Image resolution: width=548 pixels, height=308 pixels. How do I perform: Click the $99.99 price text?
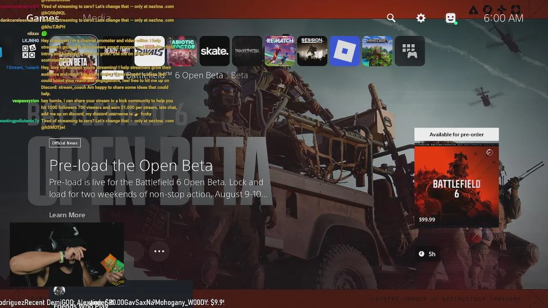(427, 219)
